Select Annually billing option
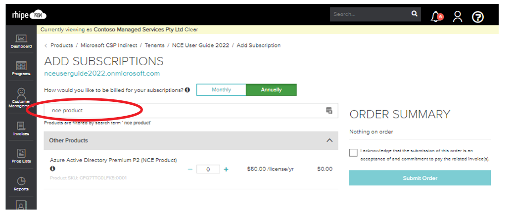The height and width of the screenshot is (214, 514). [x=271, y=90]
